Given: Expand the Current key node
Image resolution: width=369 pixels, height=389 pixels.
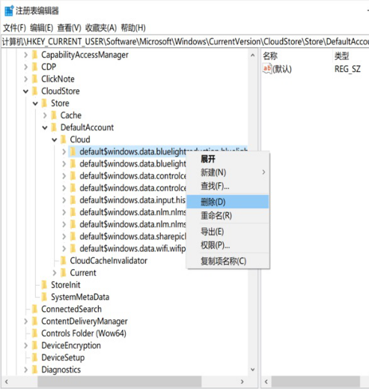Looking at the screenshot, I should [x=55, y=273].
